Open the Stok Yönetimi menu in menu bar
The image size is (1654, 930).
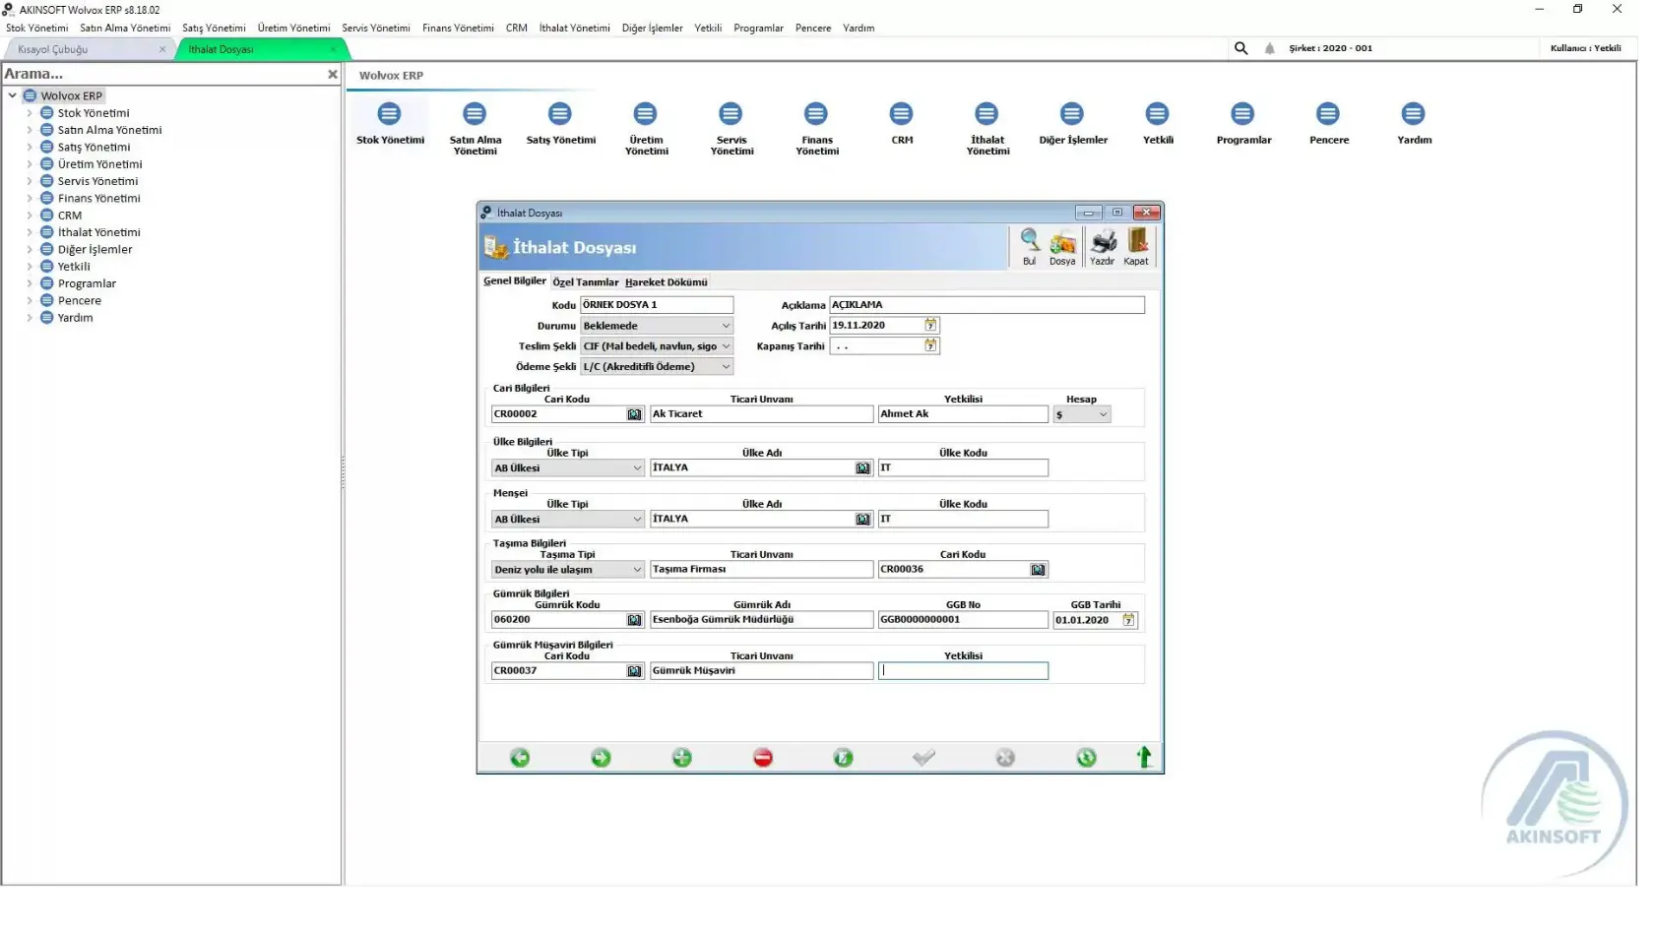point(37,29)
